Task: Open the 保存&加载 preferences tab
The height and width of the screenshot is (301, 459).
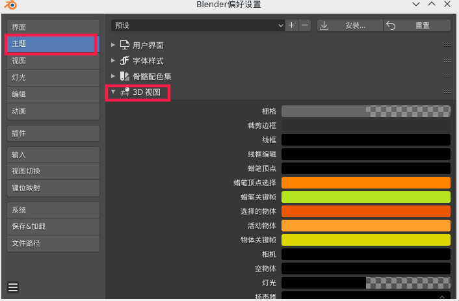Action: click(x=53, y=226)
